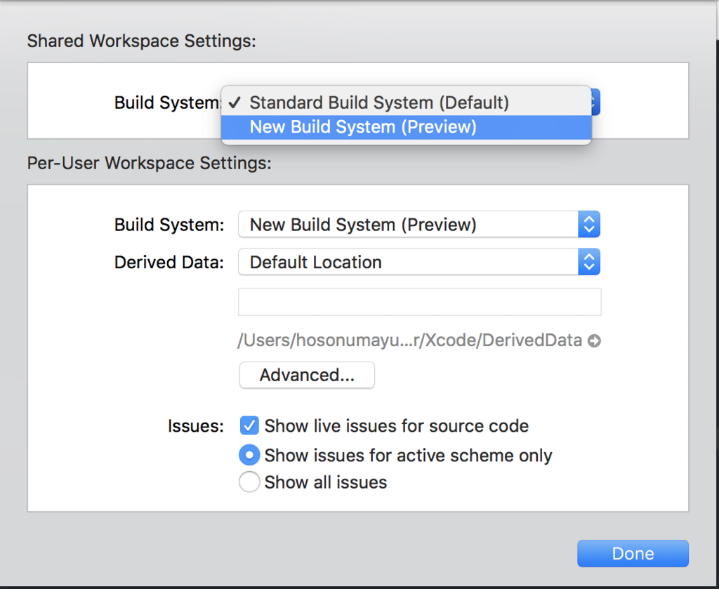
Task: Select the Show all issues radio button
Action: pos(249,482)
